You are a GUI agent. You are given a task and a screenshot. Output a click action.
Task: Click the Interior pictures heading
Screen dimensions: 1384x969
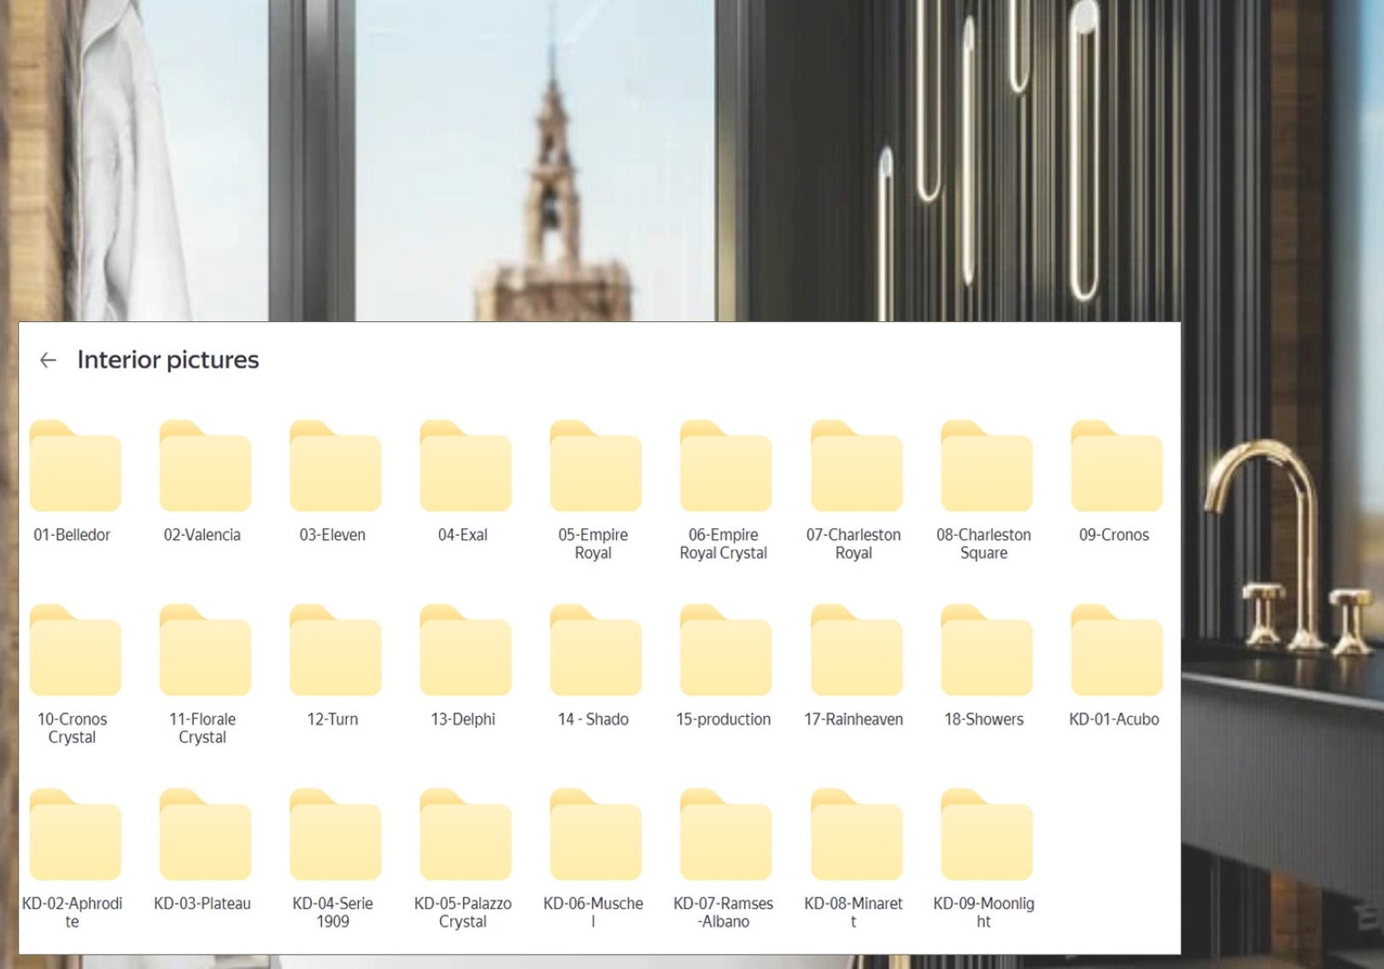pos(168,361)
